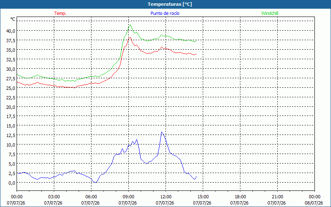This screenshot has width=331, height=207.
Task: Click the °C unit label on axis
Action: [x=13, y=19]
